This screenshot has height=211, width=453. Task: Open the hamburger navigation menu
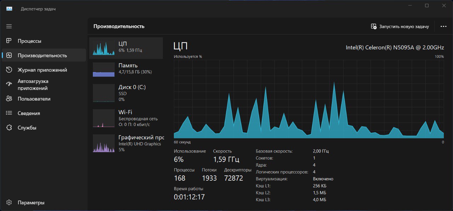coord(9,26)
